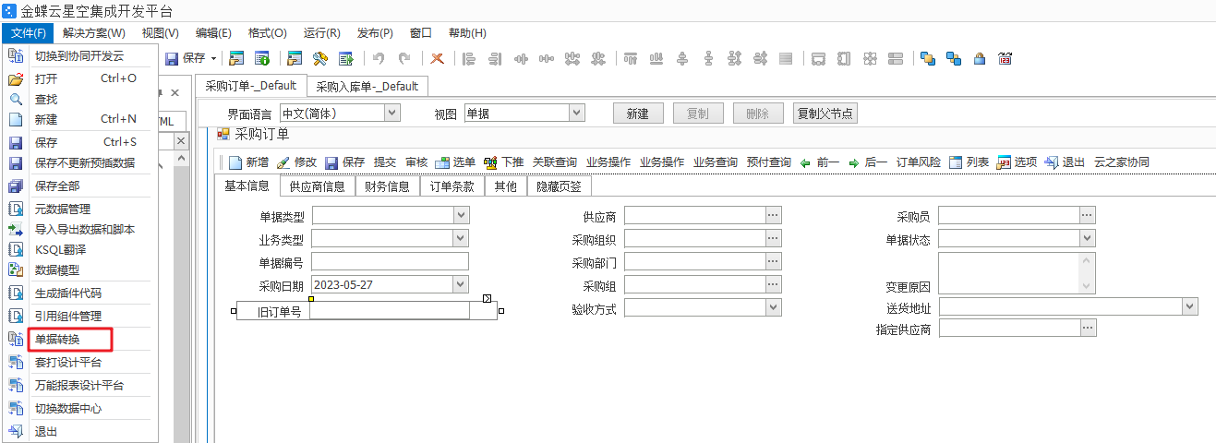Click the 修改 pencil toolbar item
Screen dimensions: 1216x443
296,162
